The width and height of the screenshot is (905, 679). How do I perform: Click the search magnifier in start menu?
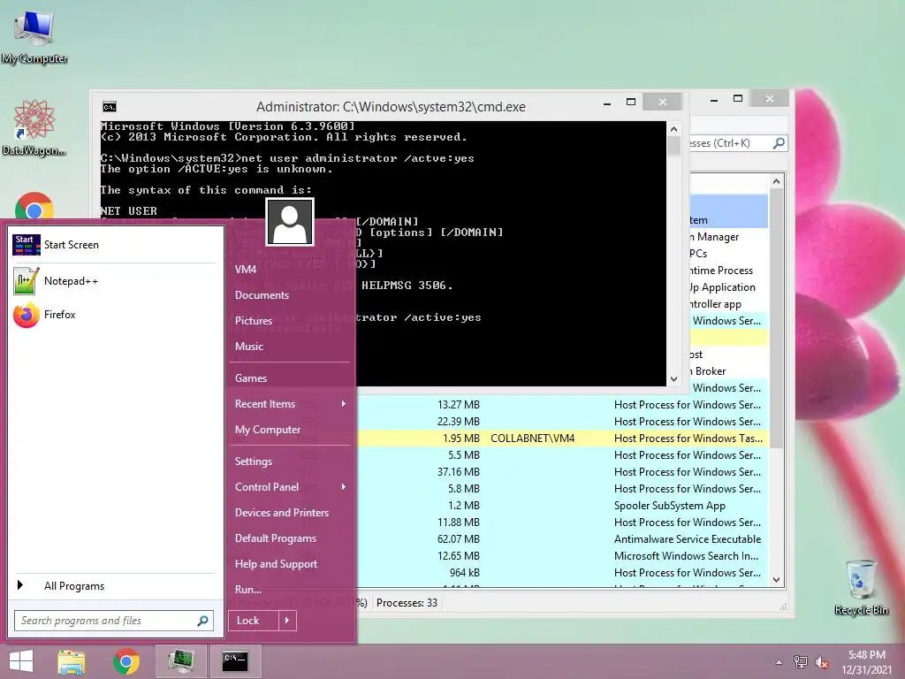coord(202,621)
